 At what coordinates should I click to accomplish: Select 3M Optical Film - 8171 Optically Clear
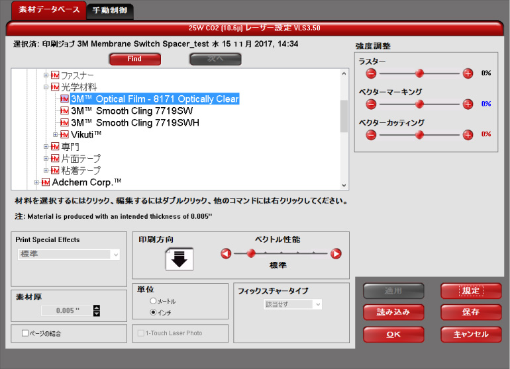(x=155, y=99)
